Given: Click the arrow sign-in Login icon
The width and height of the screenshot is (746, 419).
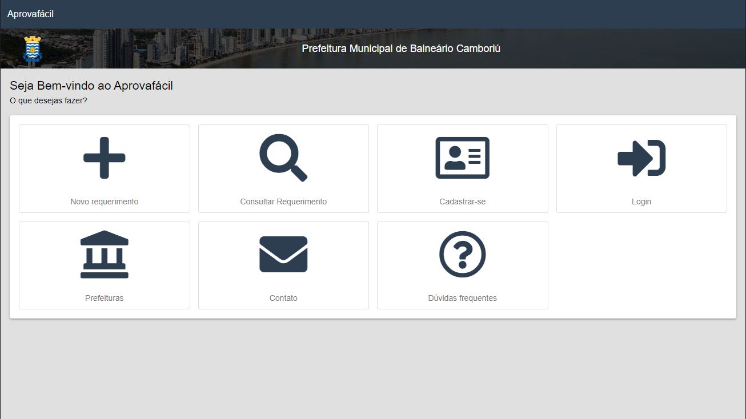Looking at the screenshot, I should point(641,158).
